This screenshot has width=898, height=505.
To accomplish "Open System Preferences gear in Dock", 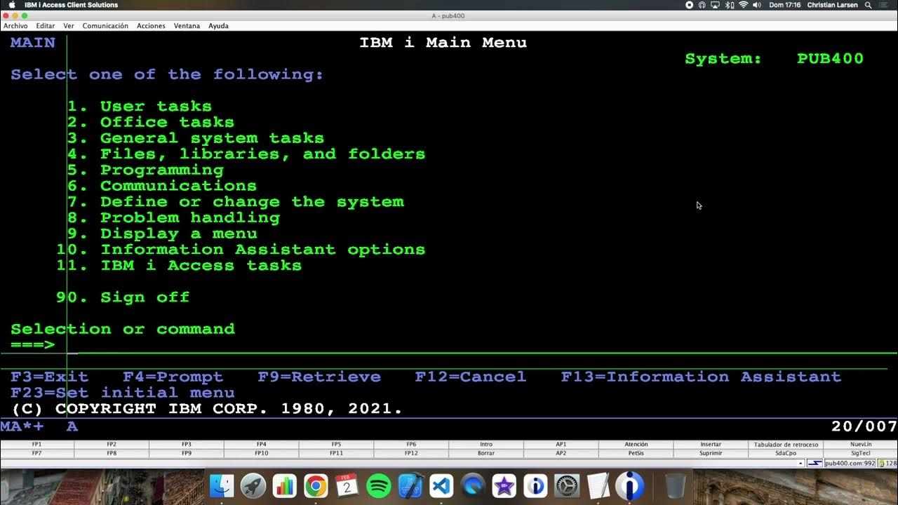I will click(x=567, y=485).
